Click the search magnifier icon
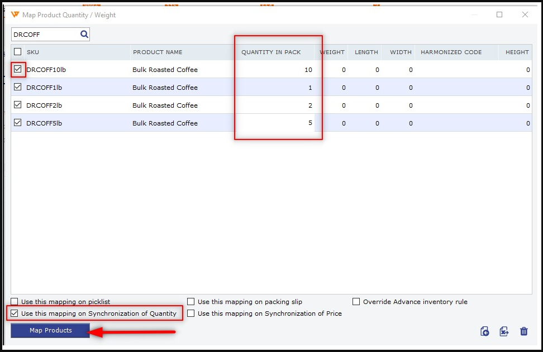543x352 pixels. (84, 35)
